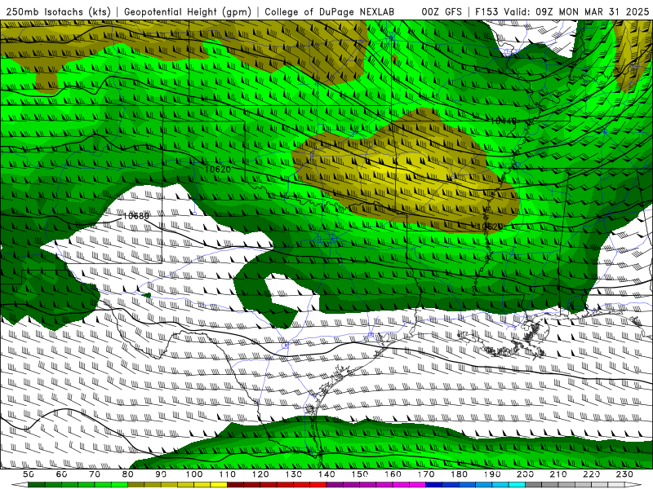Click the 110 knot label on the color scale

click(228, 474)
